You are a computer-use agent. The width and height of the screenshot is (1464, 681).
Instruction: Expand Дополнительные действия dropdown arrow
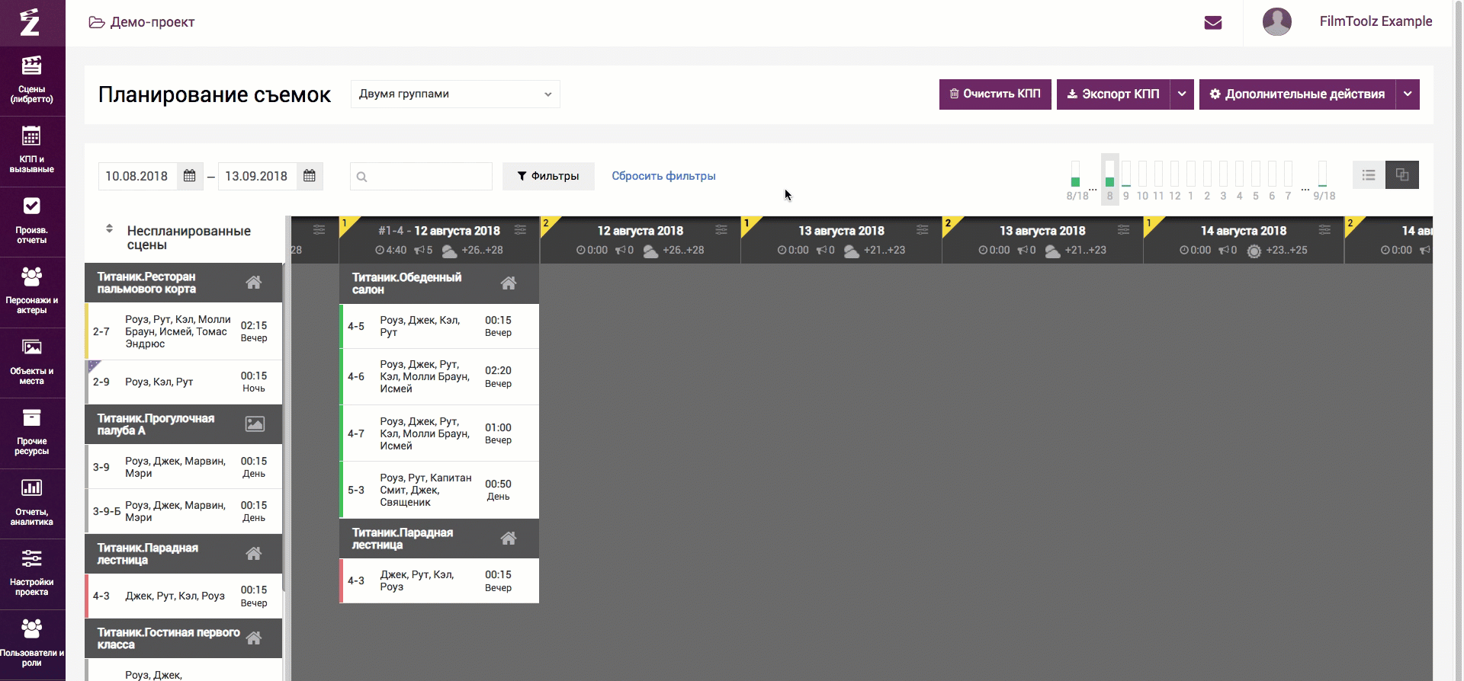pos(1408,94)
